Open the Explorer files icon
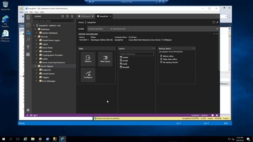253x142 pixels. (28, 32)
